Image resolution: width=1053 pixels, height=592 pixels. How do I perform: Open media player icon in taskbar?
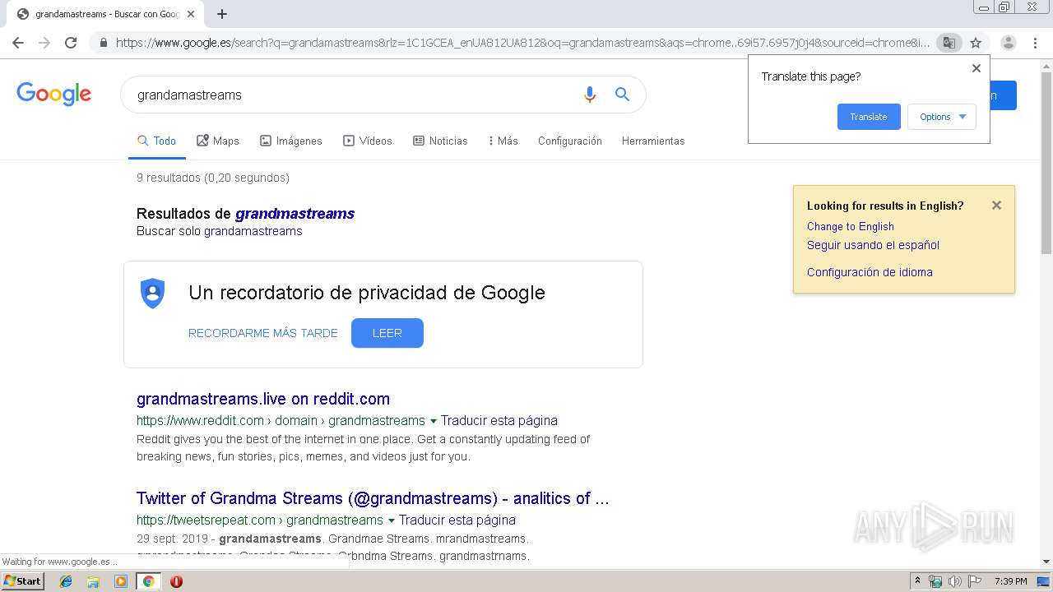point(121,581)
